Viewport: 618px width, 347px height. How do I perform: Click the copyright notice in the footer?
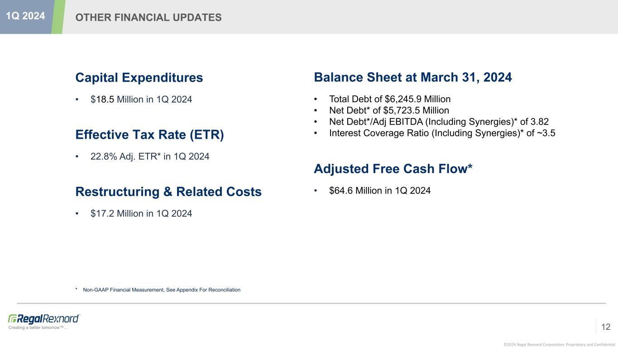(557, 344)
